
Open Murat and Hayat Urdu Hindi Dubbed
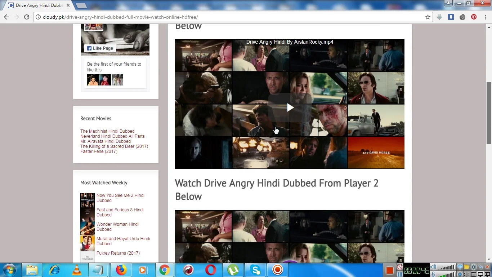click(x=123, y=241)
